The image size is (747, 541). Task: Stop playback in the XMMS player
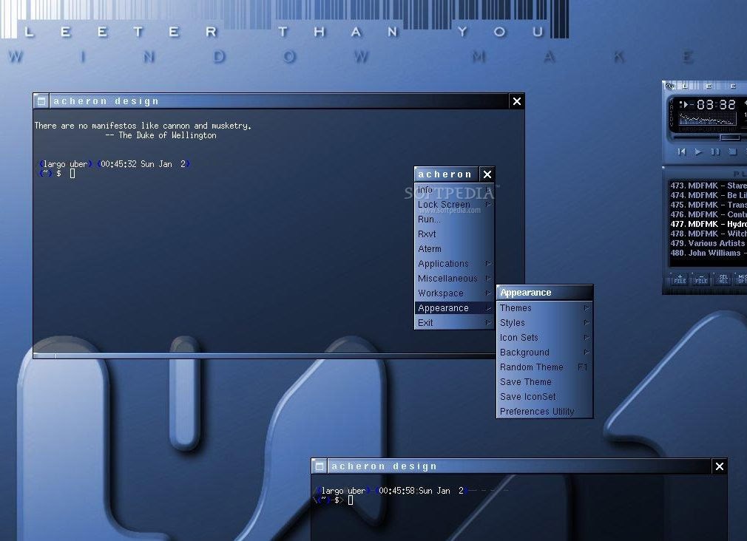pyautogui.click(x=732, y=152)
